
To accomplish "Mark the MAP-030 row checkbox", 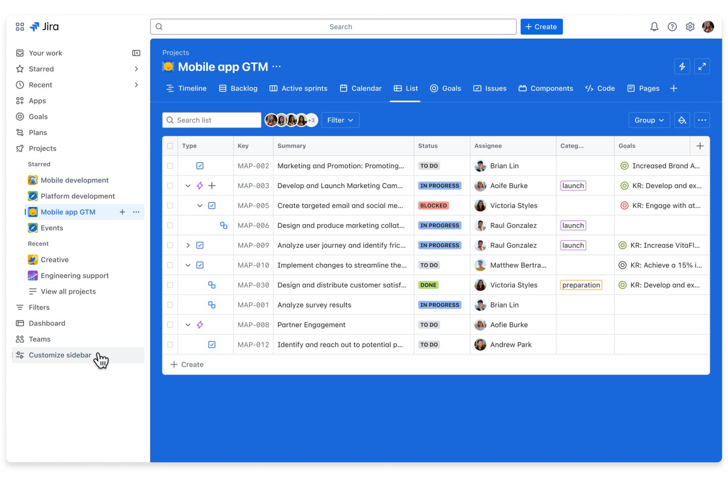I will (x=170, y=285).
